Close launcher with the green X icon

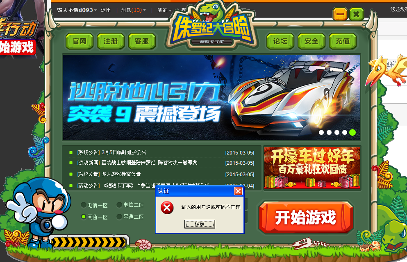click(357, 14)
